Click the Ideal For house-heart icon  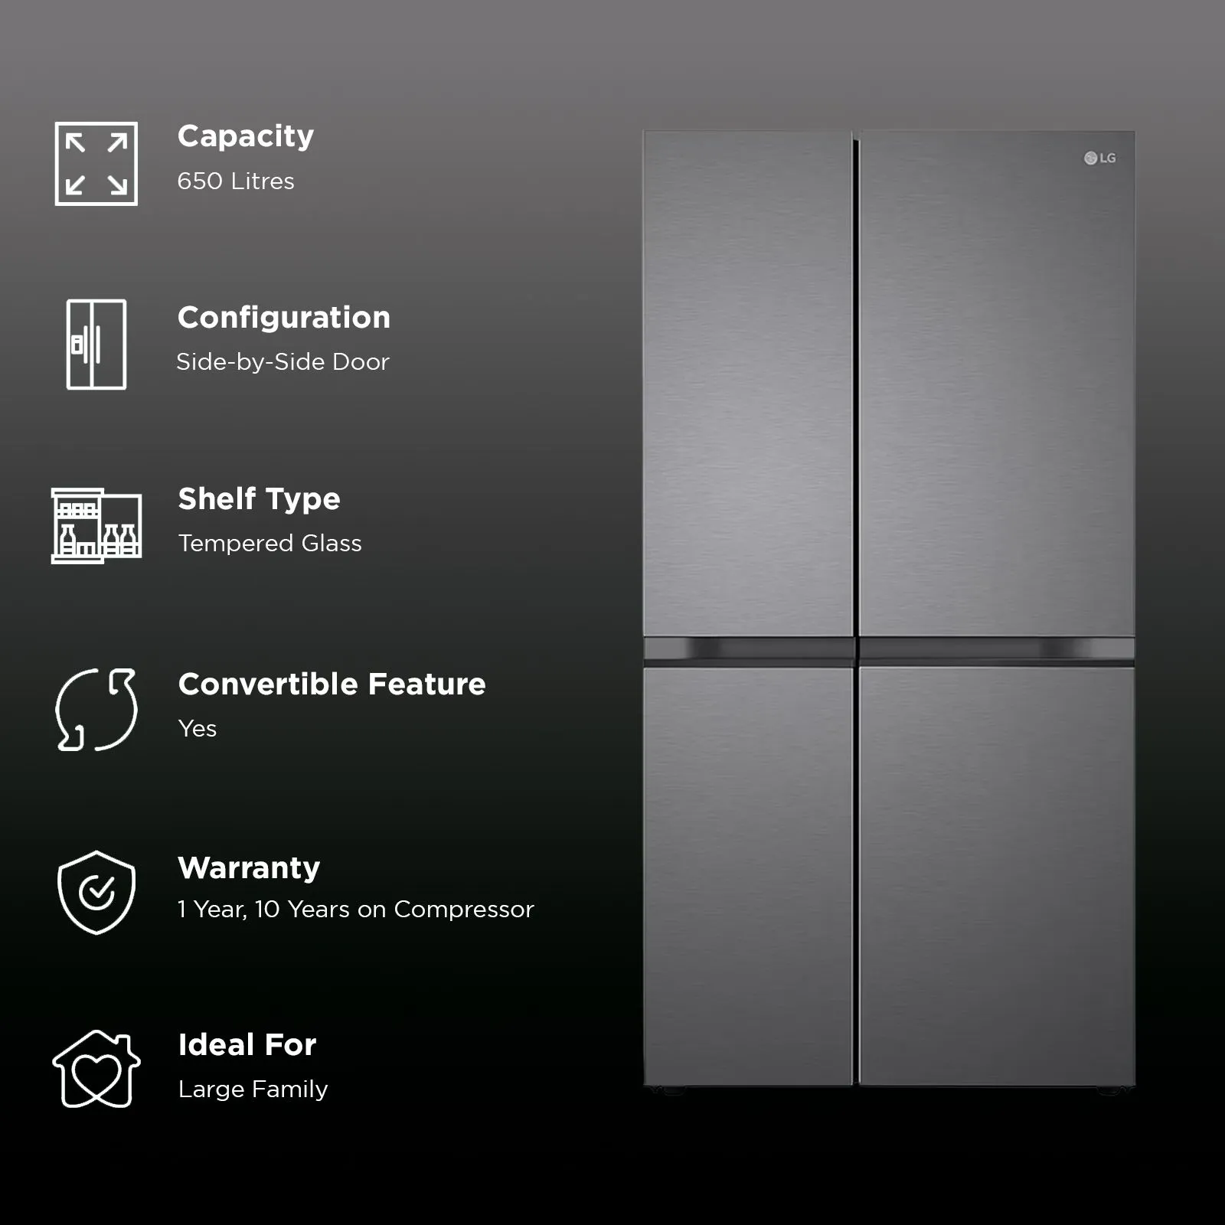click(96, 1069)
